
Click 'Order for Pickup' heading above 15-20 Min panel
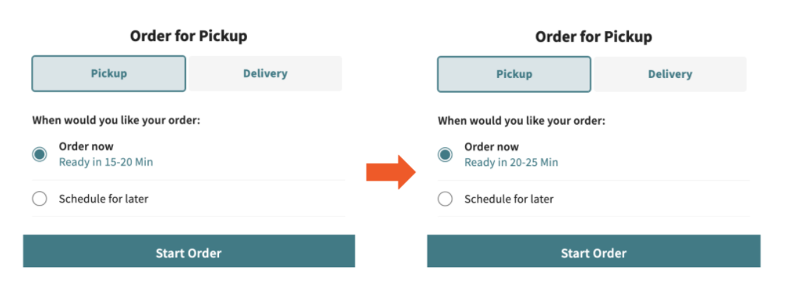point(189,36)
